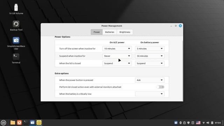Select Power Management taskbar window button

pyautogui.click(x=39, y=122)
